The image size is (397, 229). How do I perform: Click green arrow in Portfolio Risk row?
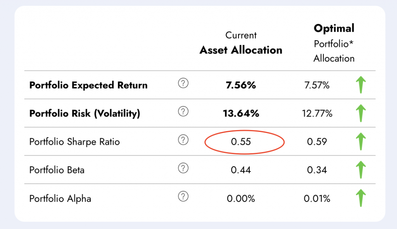point(361,113)
